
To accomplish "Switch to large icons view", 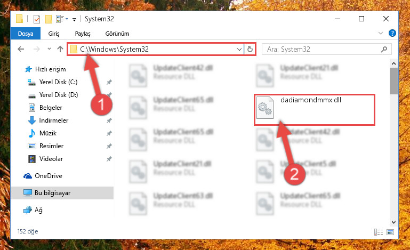I will coord(390,232).
